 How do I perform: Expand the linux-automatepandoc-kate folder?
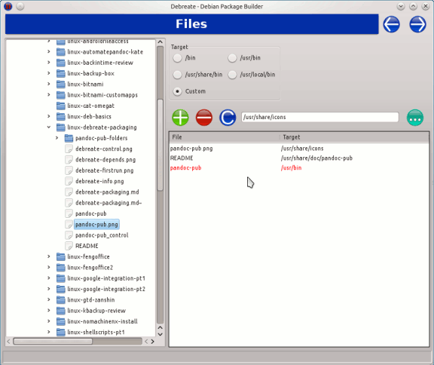point(49,51)
